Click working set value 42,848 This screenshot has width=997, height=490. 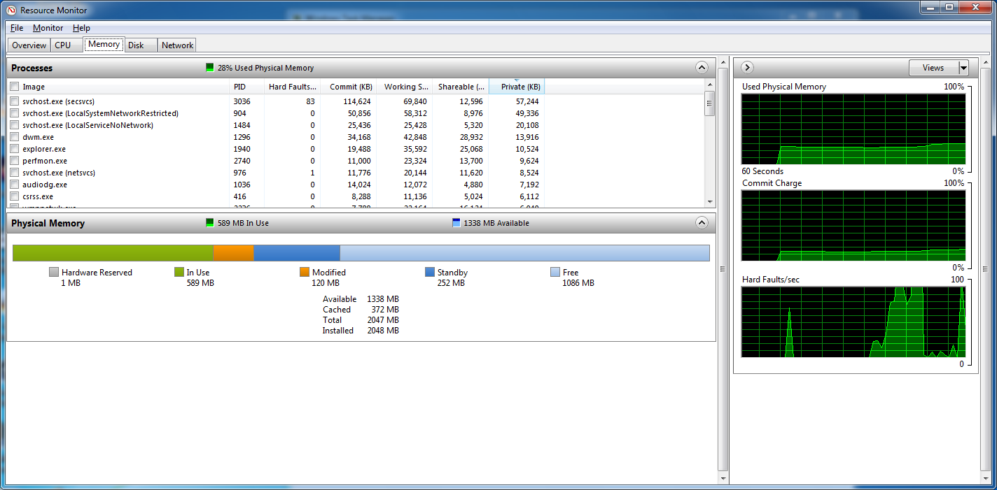[415, 137]
